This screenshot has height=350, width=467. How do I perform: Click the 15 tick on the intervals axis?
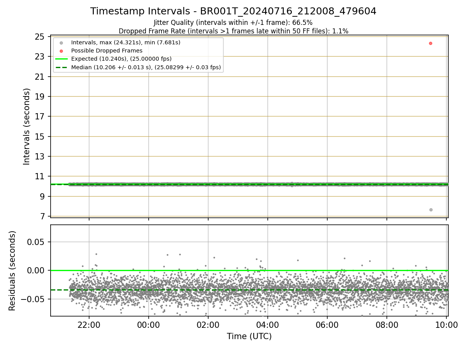[x=40, y=136]
